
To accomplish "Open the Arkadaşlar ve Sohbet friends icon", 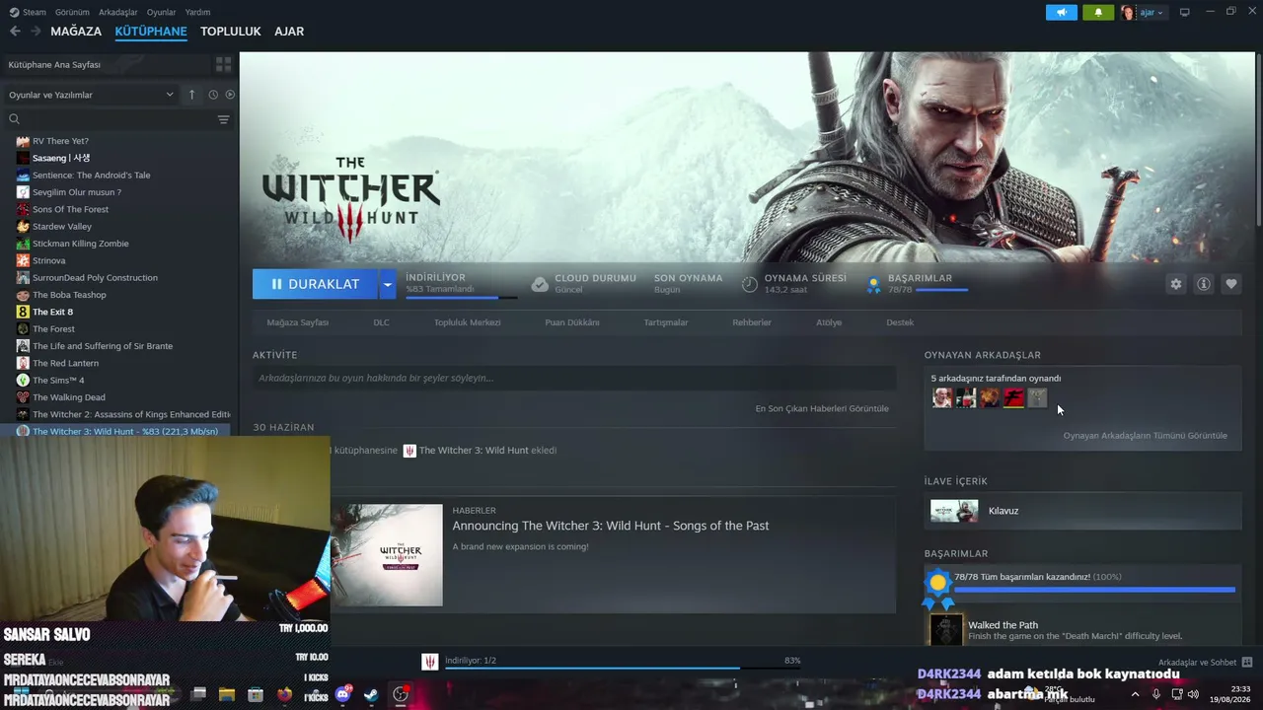I will pyautogui.click(x=1247, y=663).
